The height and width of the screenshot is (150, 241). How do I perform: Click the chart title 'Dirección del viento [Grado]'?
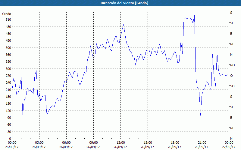[x=124, y=3]
